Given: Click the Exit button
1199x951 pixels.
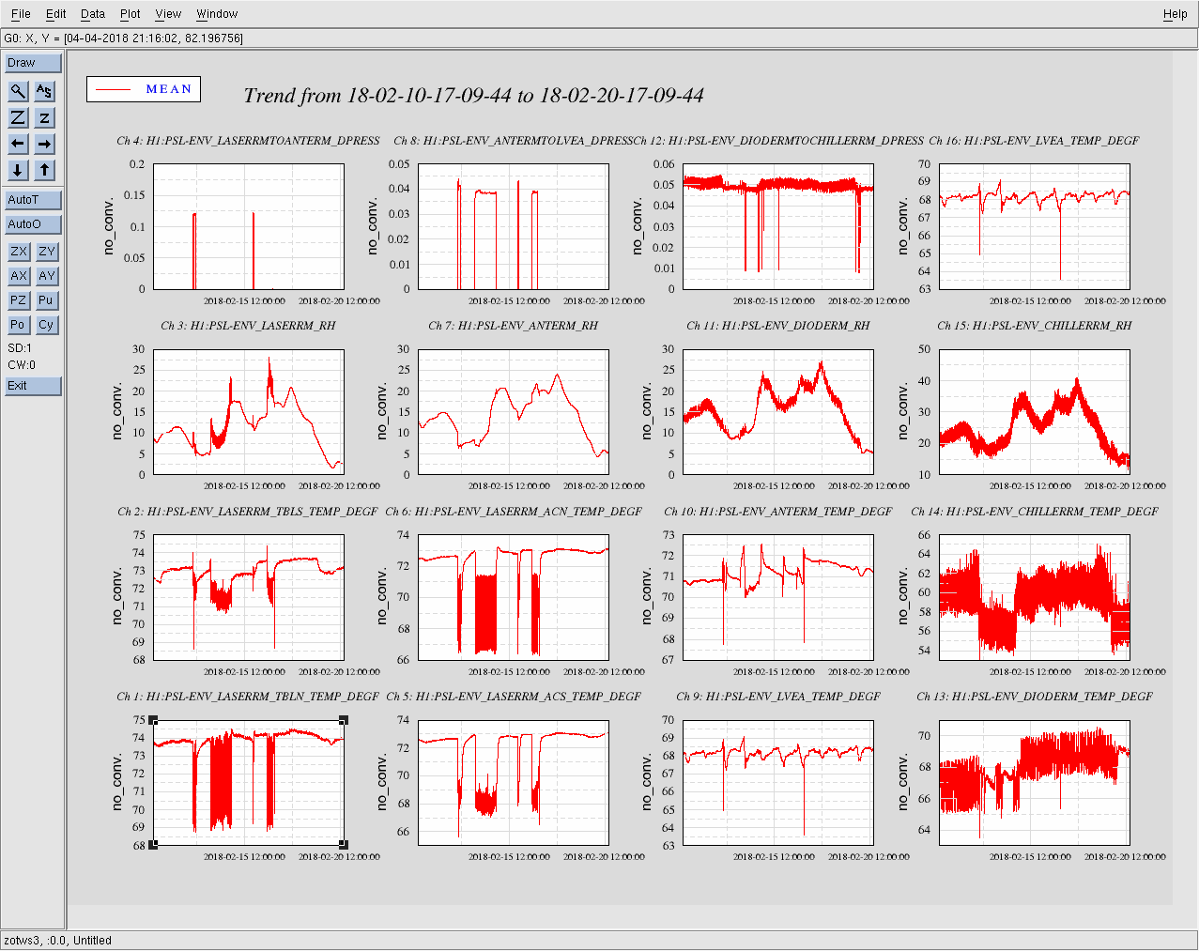Looking at the screenshot, I should point(33,386).
